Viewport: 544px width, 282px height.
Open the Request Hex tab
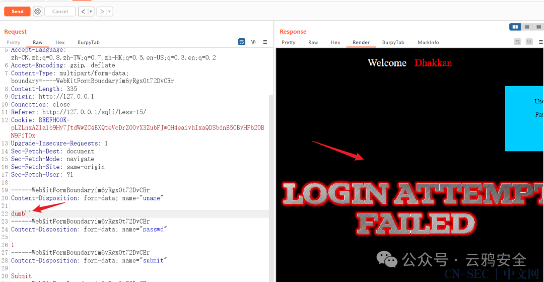pos(60,42)
